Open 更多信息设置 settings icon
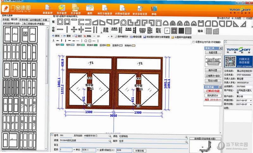This screenshot has height=153, width=253. [x=140, y=9]
